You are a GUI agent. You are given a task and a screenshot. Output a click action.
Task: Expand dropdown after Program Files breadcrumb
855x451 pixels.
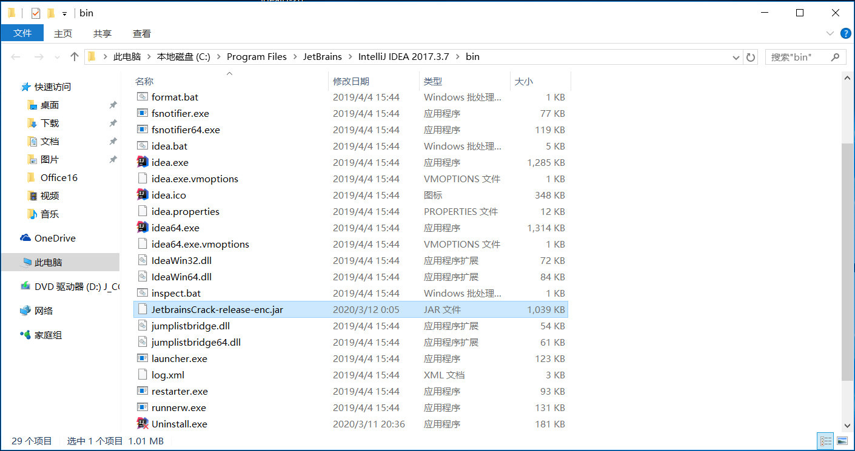pyautogui.click(x=295, y=57)
